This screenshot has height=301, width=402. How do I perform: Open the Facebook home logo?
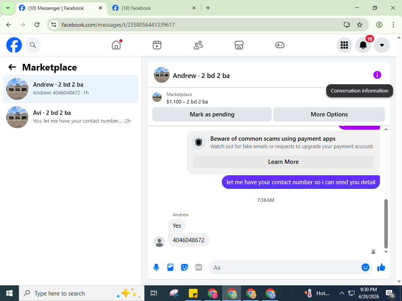tap(14, 45)
